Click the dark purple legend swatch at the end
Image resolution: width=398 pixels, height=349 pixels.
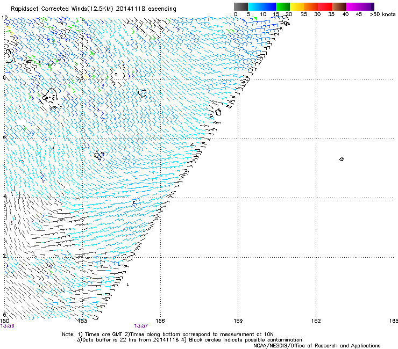pos(373,6)
